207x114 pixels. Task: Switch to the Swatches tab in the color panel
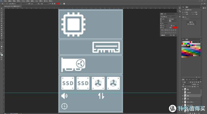[x=187, y=39]
